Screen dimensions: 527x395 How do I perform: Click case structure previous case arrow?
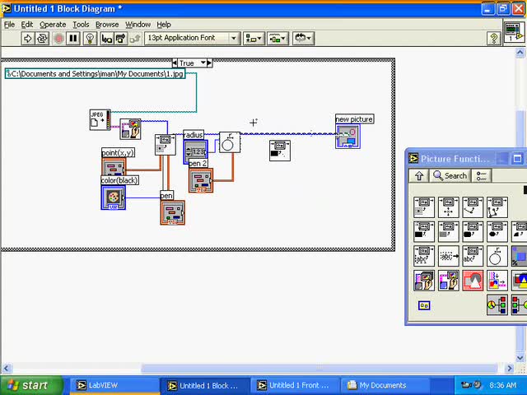pos(175,63)
